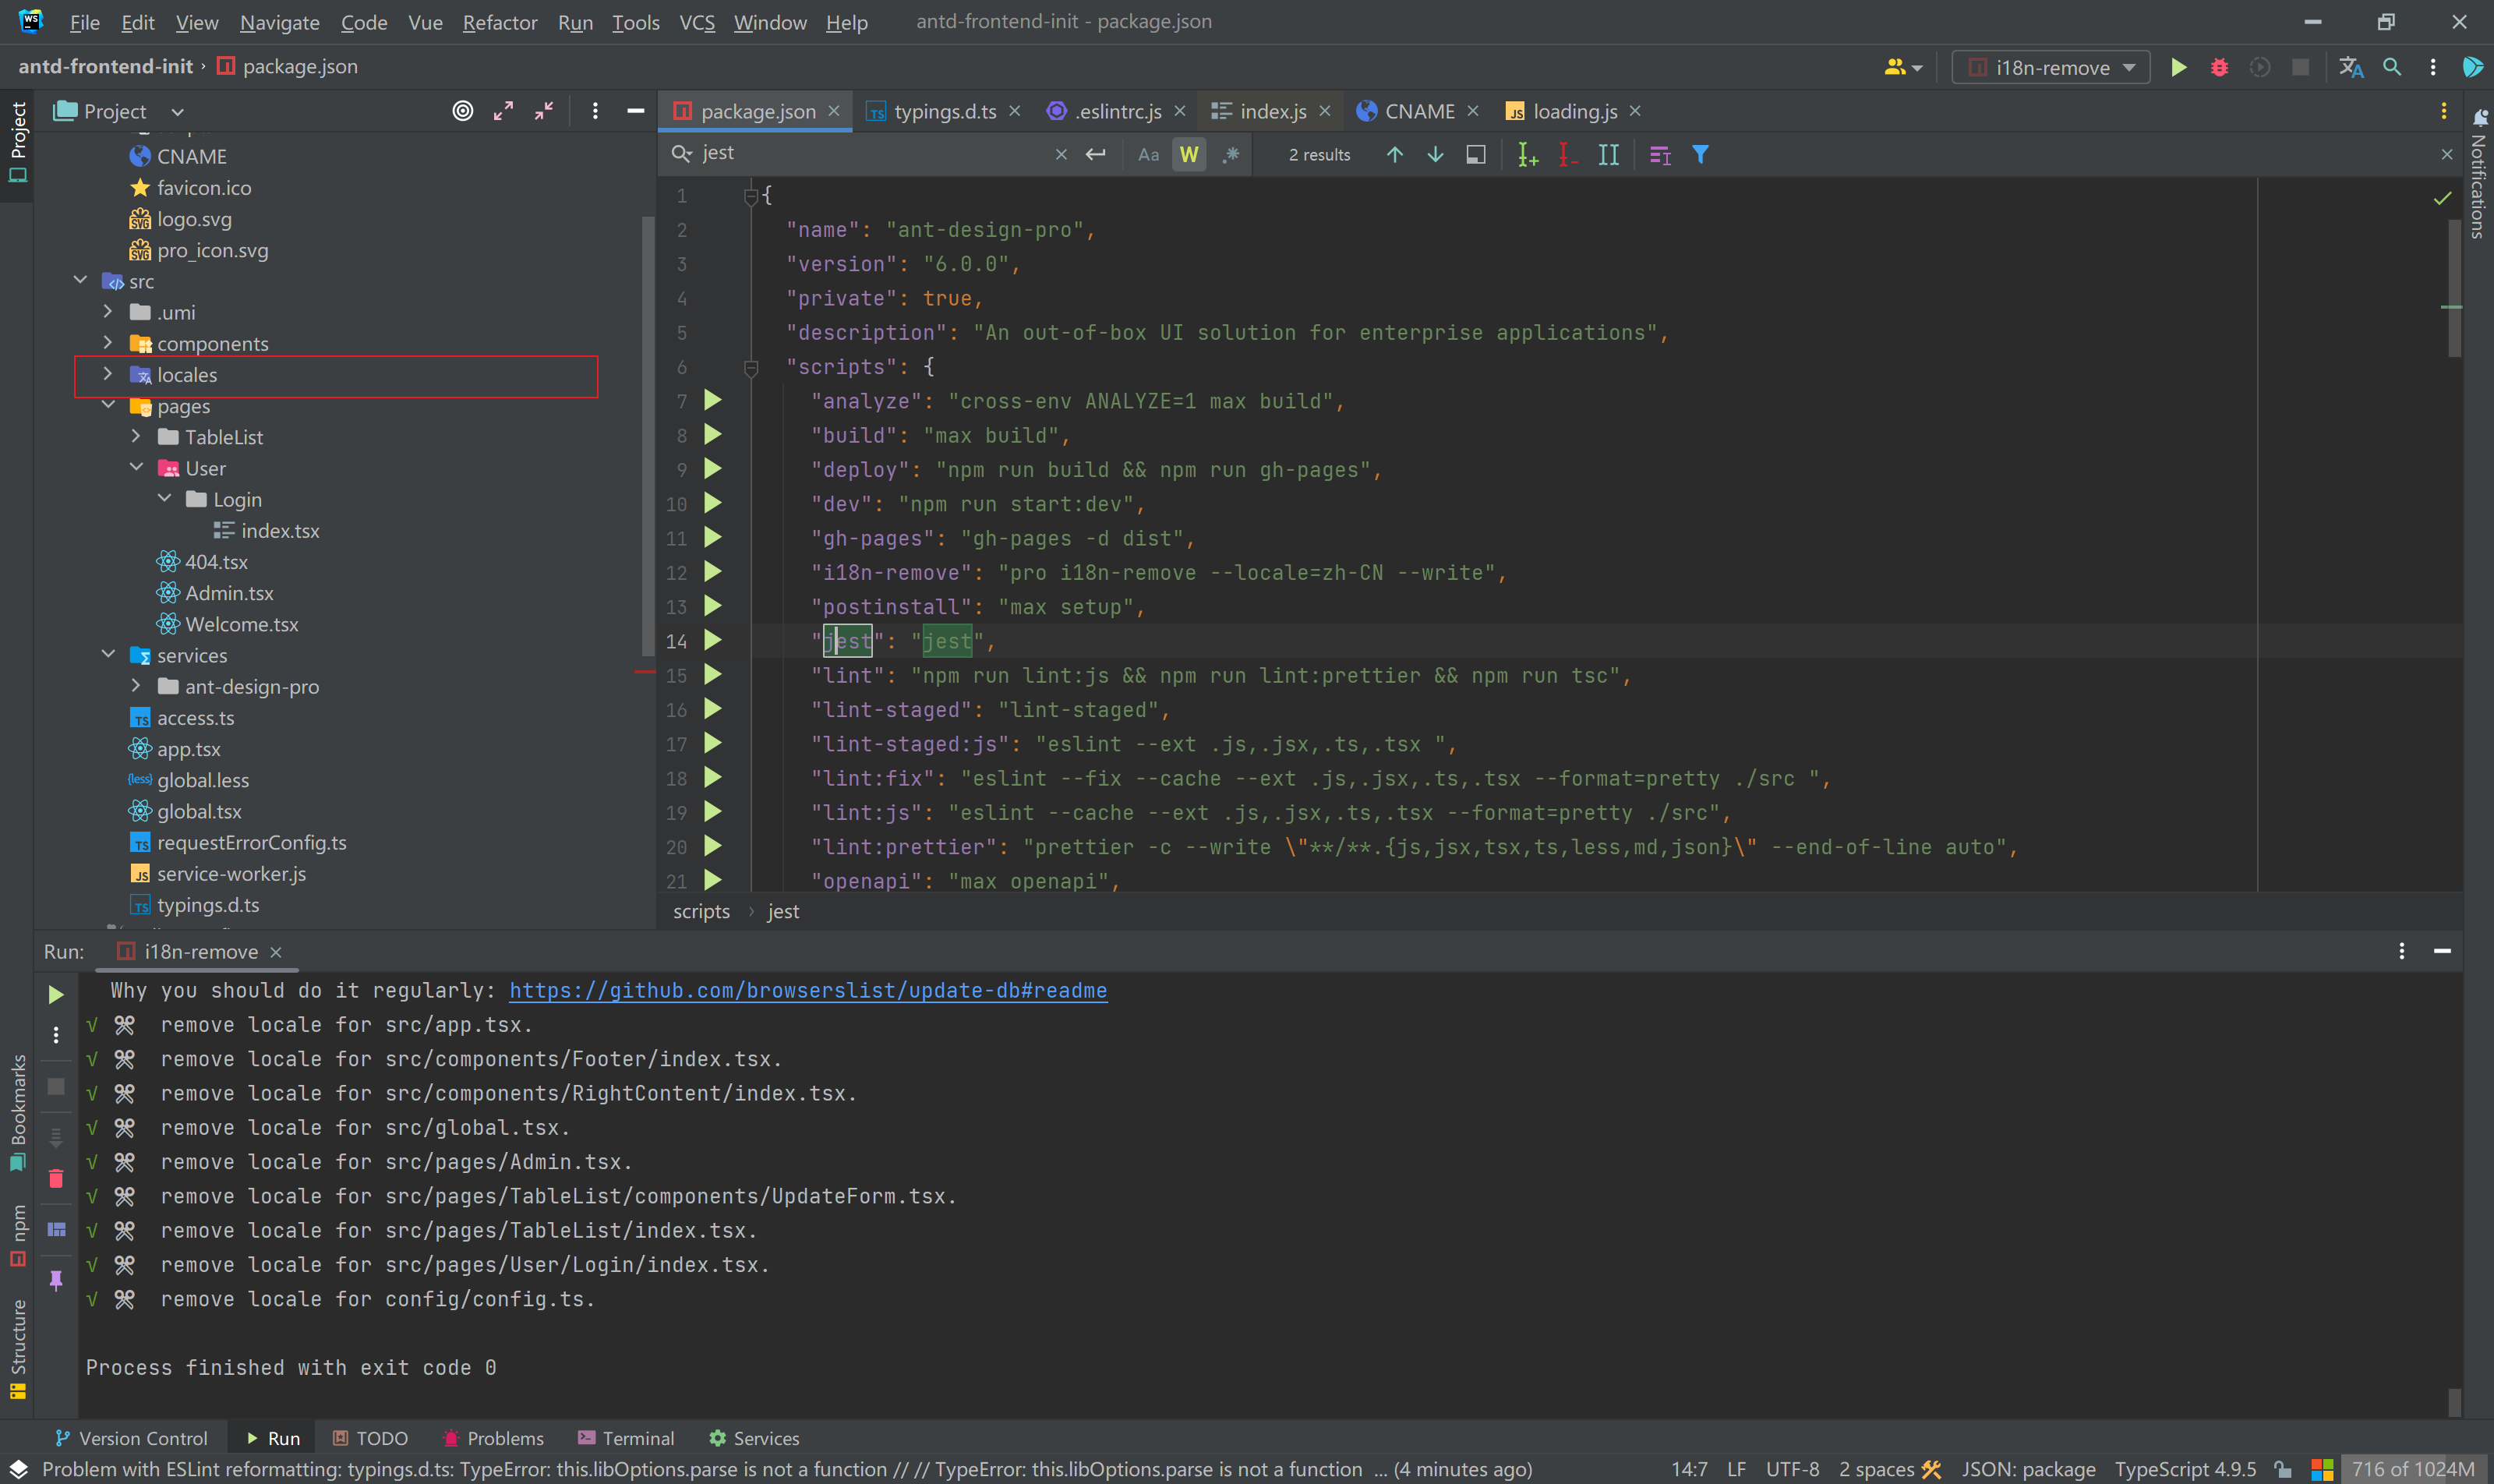Open the Problems tool window
Image resolution: width=2494 pixels, height=1484 pixels.
coord(493,1438)
